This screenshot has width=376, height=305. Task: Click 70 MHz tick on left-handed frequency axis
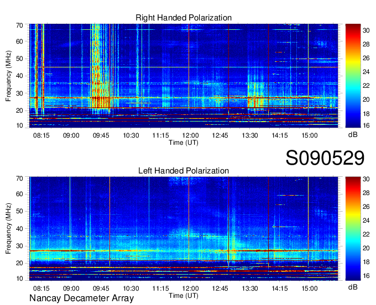pos(19,178)
